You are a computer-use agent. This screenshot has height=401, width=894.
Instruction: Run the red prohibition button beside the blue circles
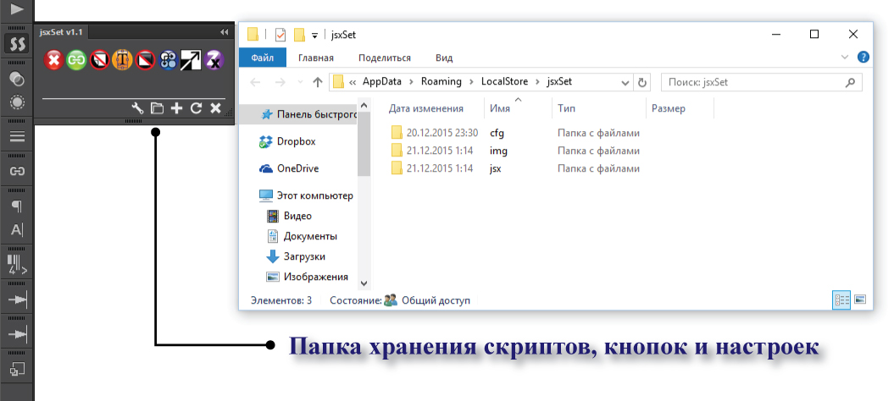145,59
